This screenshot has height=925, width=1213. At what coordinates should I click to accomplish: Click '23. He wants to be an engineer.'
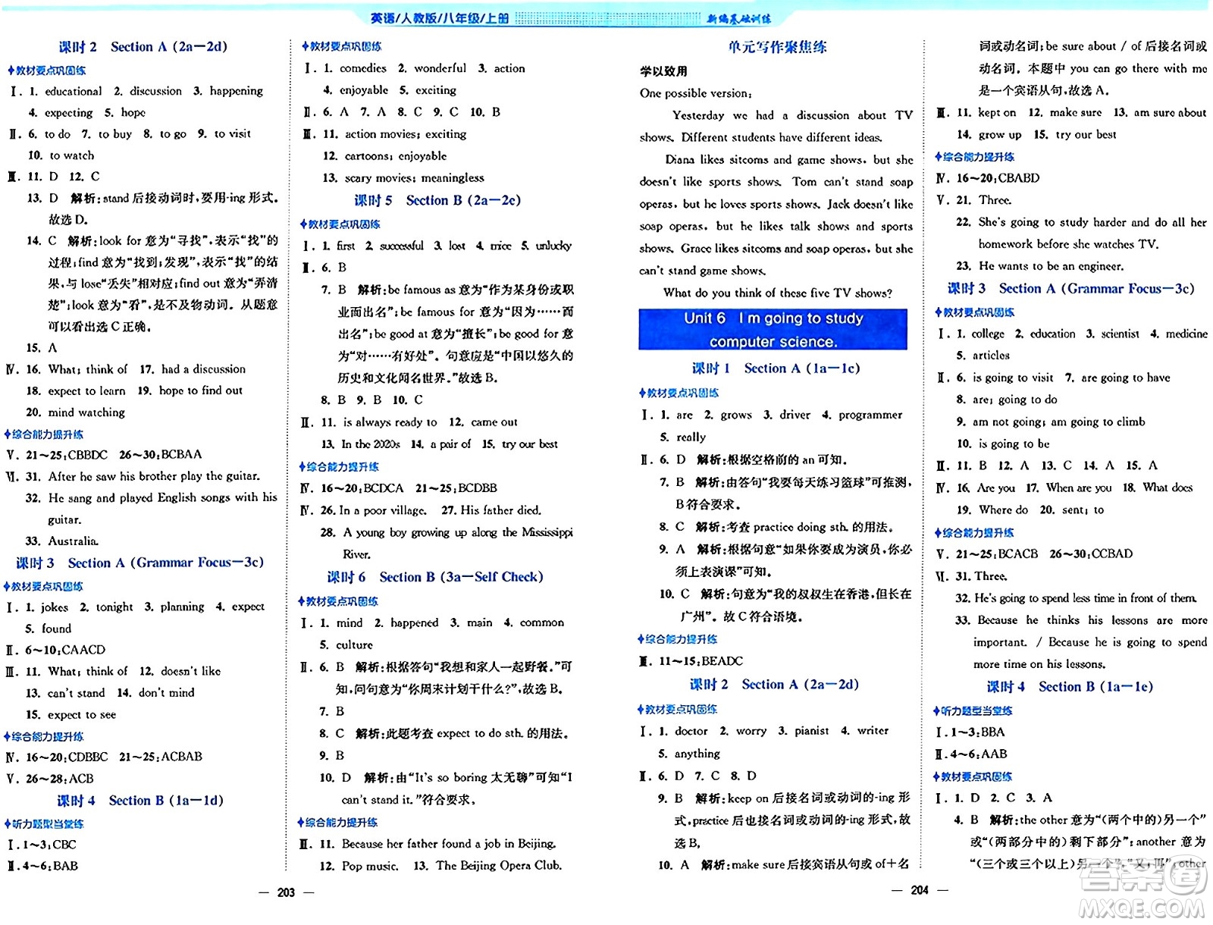(x=1040, y=266)
